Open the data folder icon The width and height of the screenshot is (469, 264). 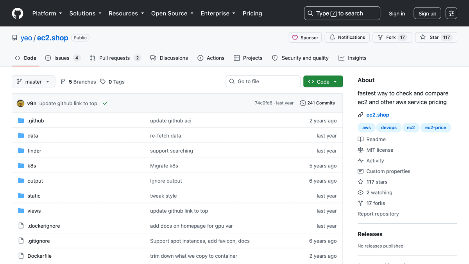[x=21, y=136]
